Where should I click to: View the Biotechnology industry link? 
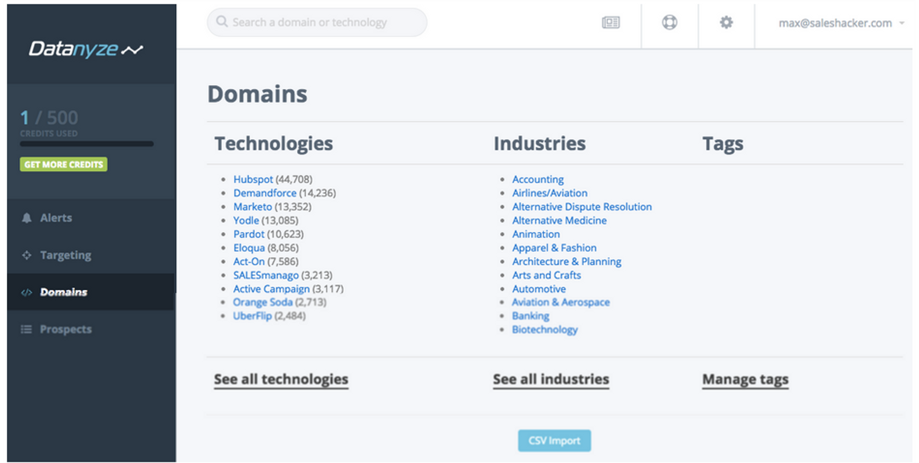[x=544, y=330]
